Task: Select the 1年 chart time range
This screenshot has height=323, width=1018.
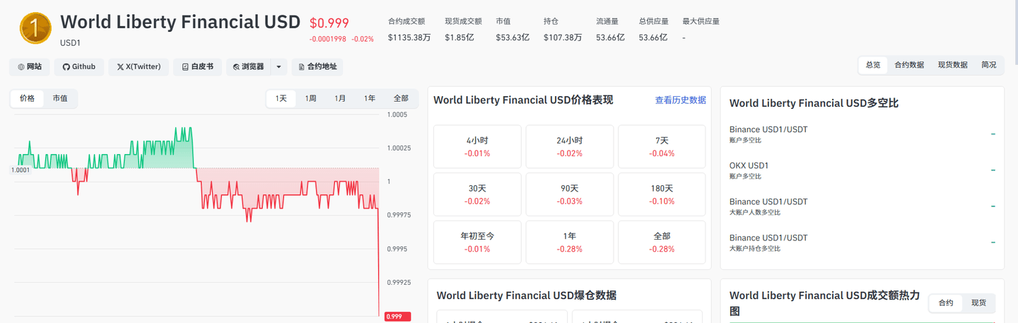Action: tap(370, 99)
